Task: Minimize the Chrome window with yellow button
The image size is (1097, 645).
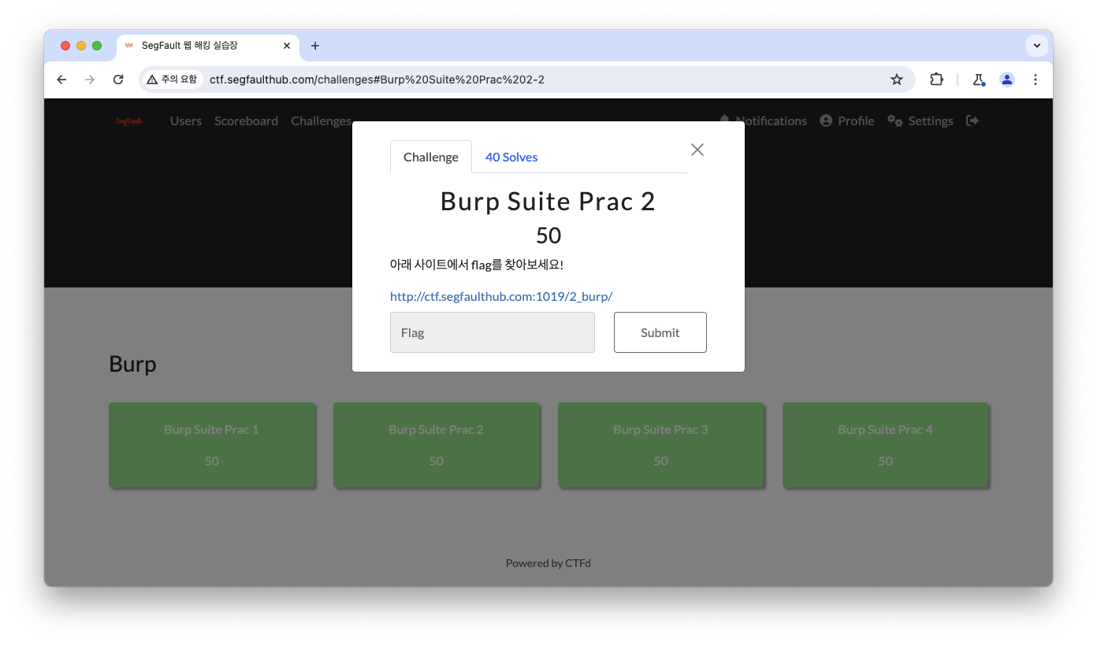Action: pos(81,46)
